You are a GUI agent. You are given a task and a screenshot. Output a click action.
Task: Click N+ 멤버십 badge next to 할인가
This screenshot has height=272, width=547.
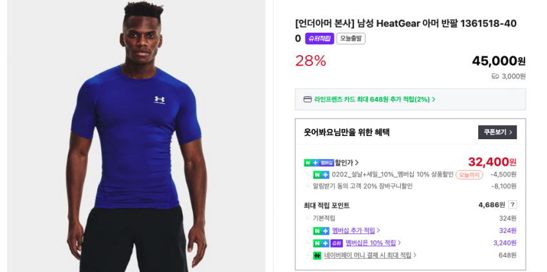pos(319,162)
